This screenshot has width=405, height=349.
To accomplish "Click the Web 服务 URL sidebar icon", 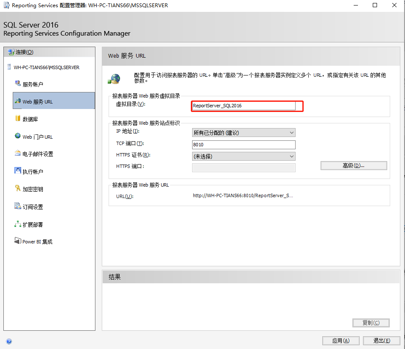I will tap(17, 101).
